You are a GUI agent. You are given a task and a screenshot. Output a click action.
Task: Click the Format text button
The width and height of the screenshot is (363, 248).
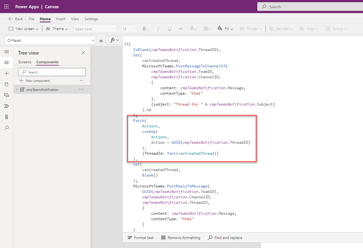pos(141,238)
